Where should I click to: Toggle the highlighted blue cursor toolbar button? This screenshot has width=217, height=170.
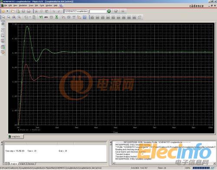pos(85,17)
